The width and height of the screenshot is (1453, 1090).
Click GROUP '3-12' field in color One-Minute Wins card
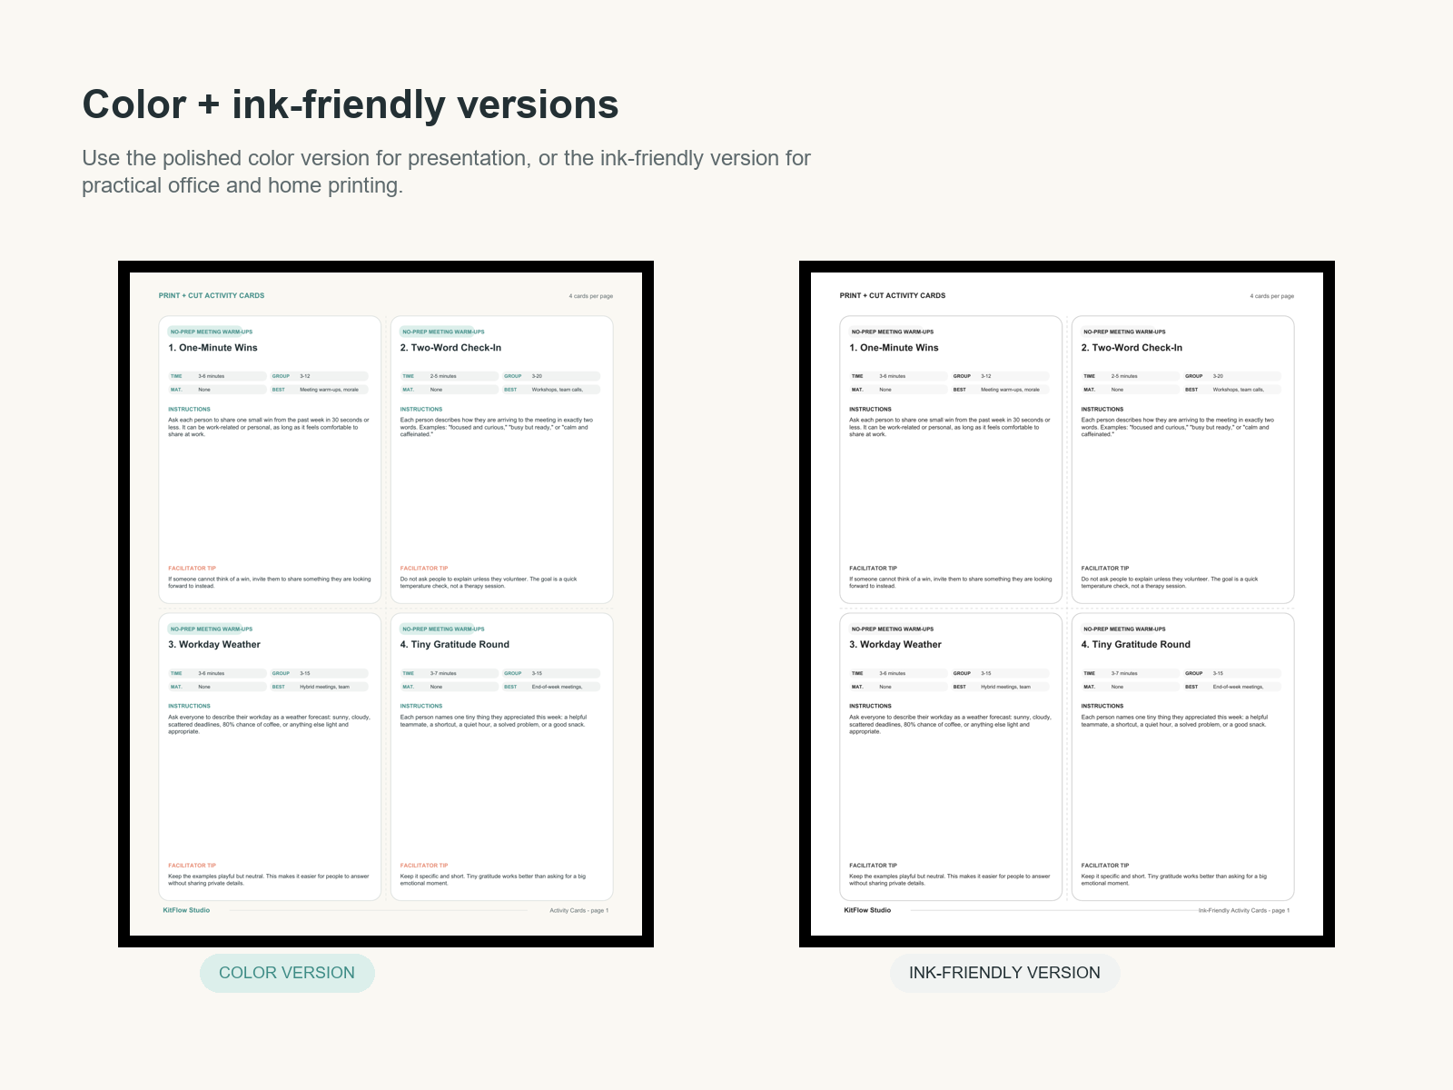319,376
